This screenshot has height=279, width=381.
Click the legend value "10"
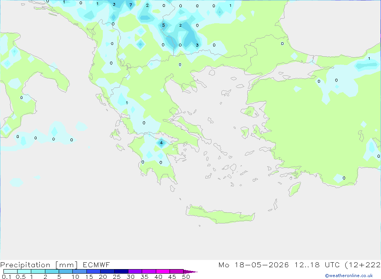coord(75,277)
